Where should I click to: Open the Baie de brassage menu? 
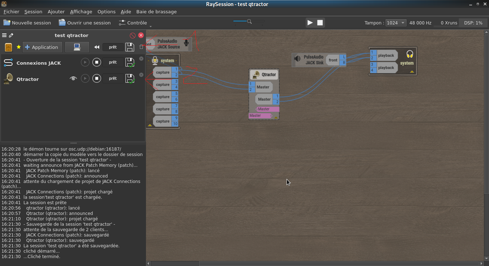click(x=156, y=12)
